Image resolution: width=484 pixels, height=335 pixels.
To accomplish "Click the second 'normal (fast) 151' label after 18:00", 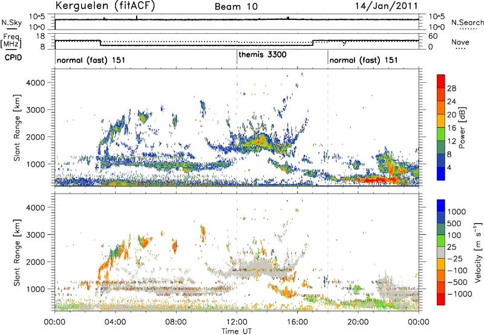I will (x=364, y=60).
